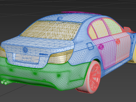
Task: Select the magenta rear door handle
Action: [x=101, y=47]
